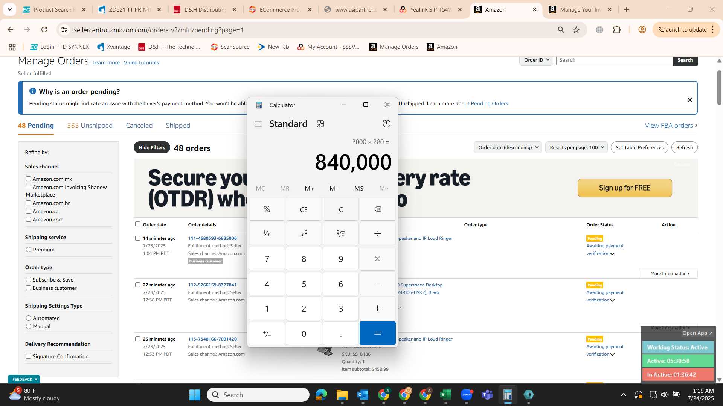
Task: Click the divide key in Calculator
Action: tap(378, 234)
